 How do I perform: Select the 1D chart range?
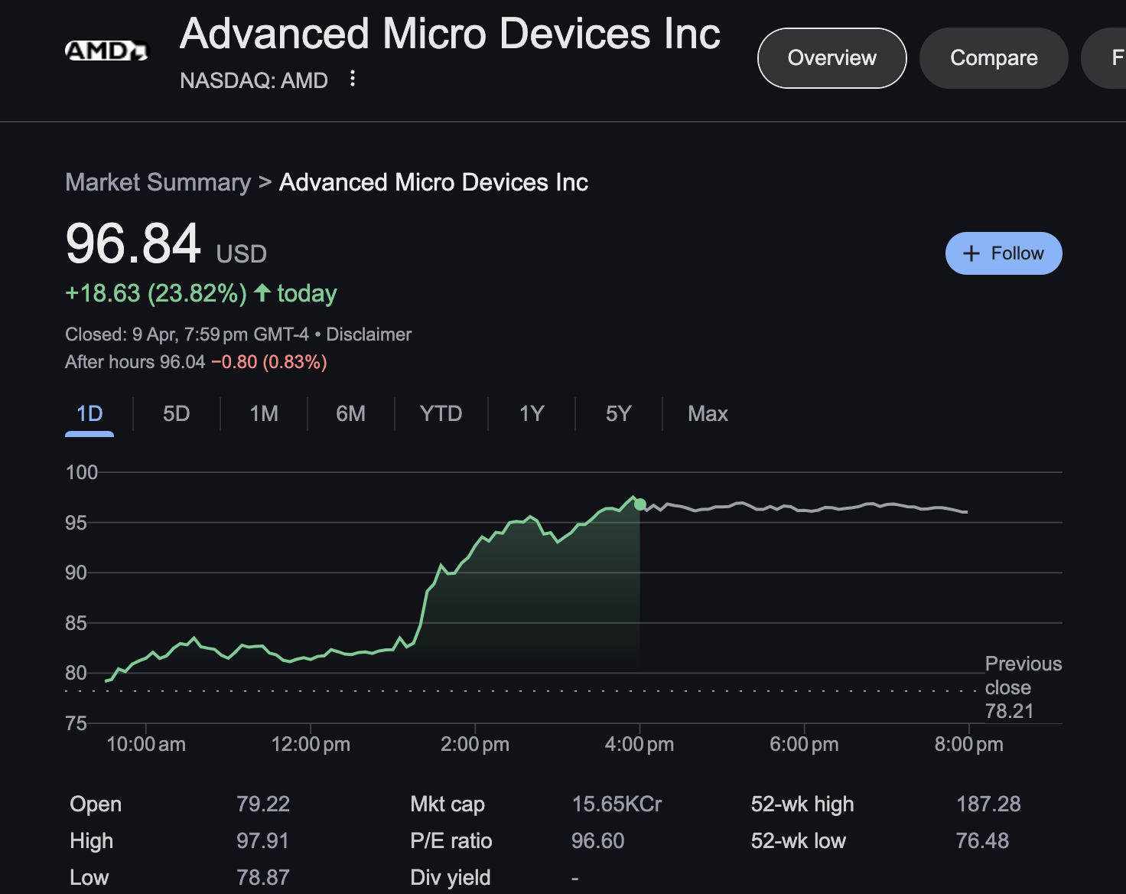[89, 414]
